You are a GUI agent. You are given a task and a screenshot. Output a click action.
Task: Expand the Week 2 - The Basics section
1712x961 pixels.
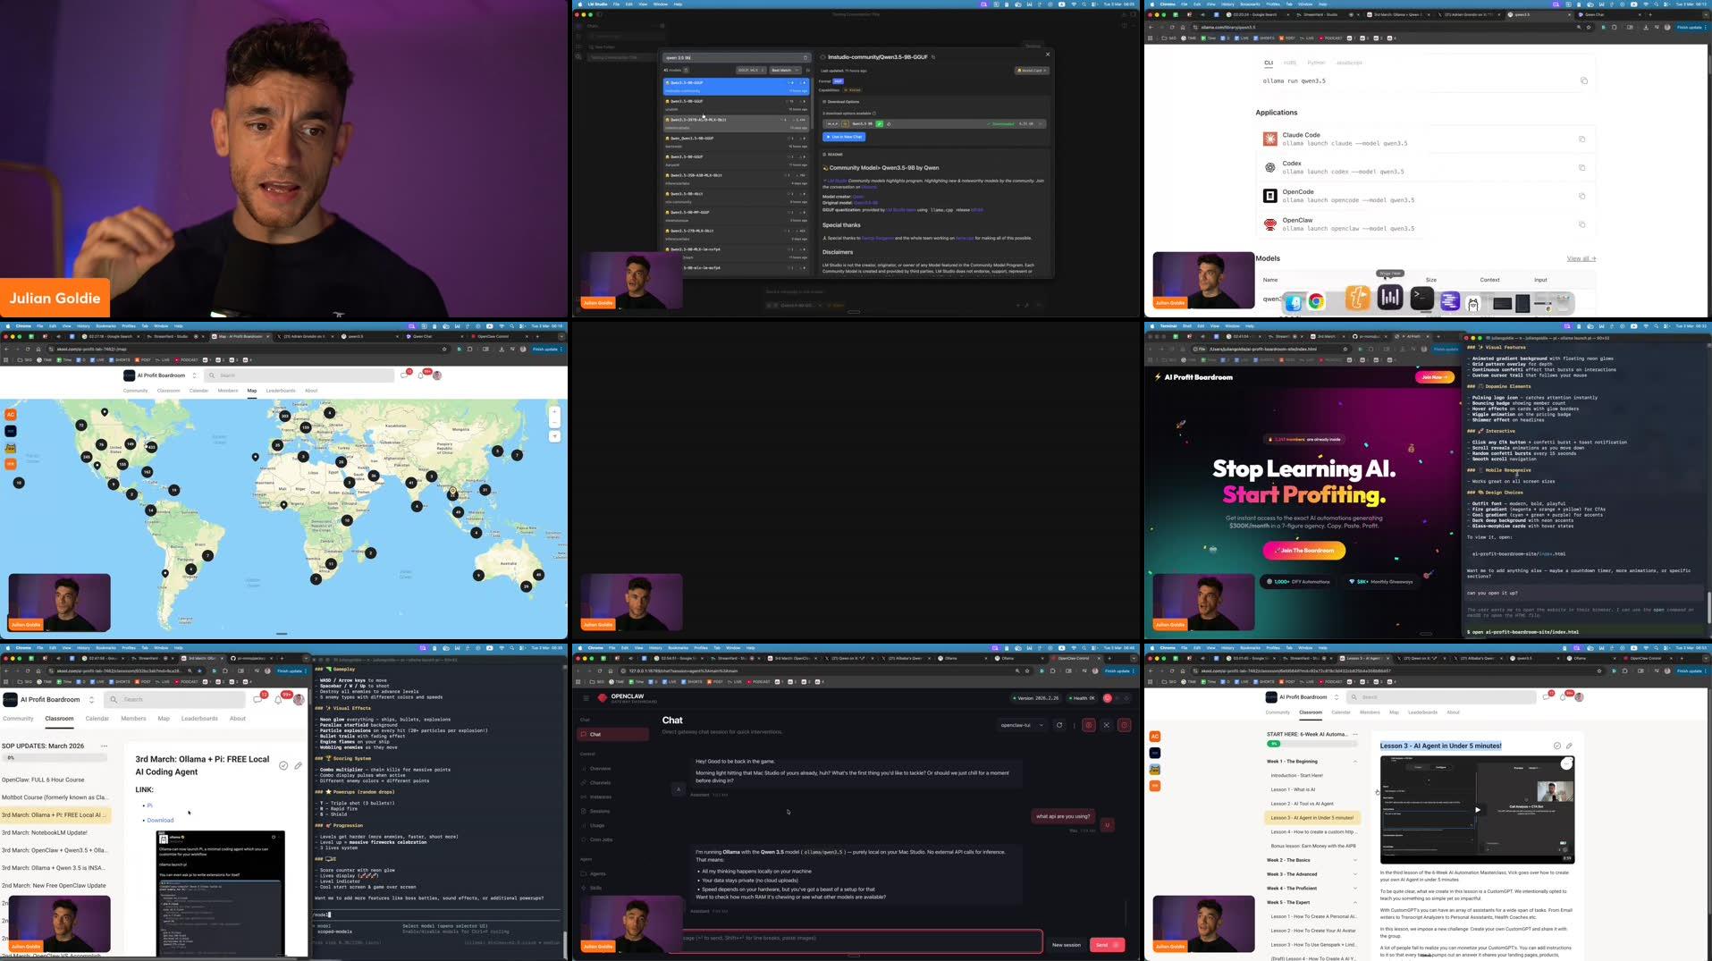1355,860
